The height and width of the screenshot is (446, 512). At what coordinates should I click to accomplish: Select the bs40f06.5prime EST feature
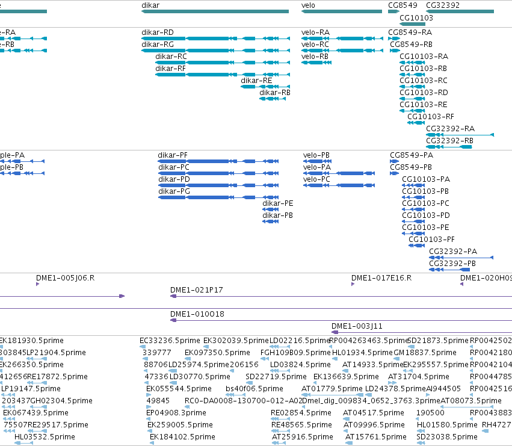(x=235, y=395)
